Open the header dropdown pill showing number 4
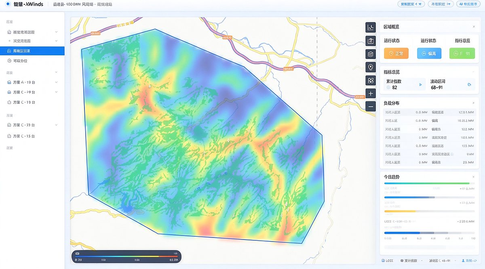This screenshot has width=485, height=269. point(411,4)
